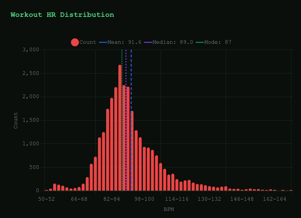The width and height of the screenshot is (301, 218).
Task: Click the green line Mode legend marker
Action: (x=199, y=42)
